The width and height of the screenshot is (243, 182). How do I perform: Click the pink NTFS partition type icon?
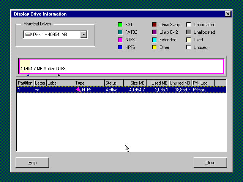(78, 90)
